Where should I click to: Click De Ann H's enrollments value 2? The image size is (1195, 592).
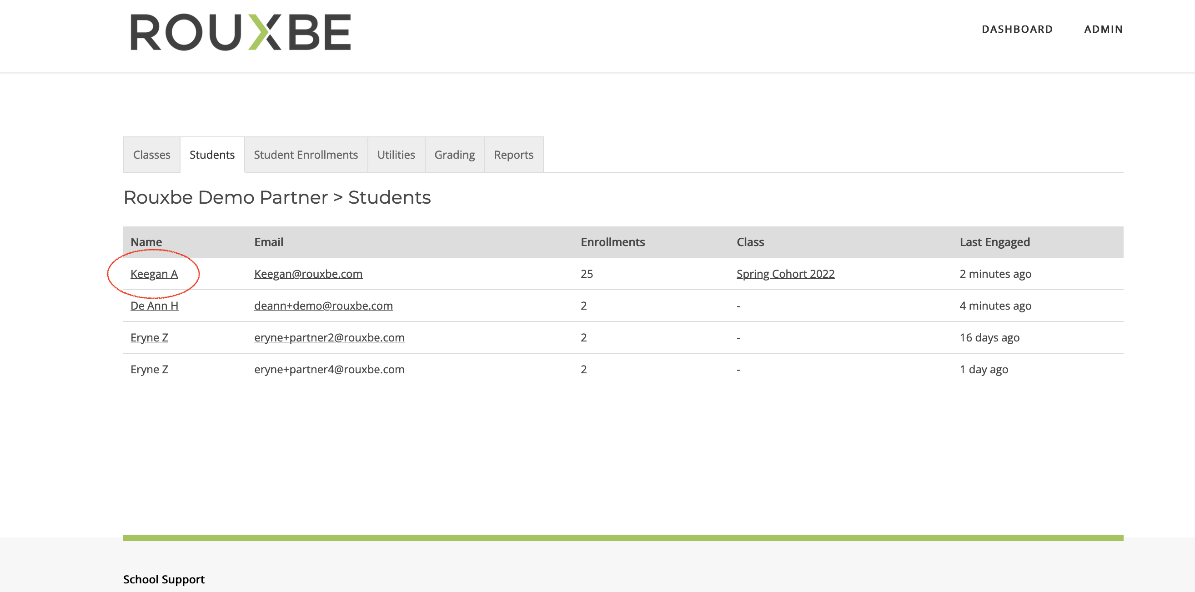[x=583, y=306]
